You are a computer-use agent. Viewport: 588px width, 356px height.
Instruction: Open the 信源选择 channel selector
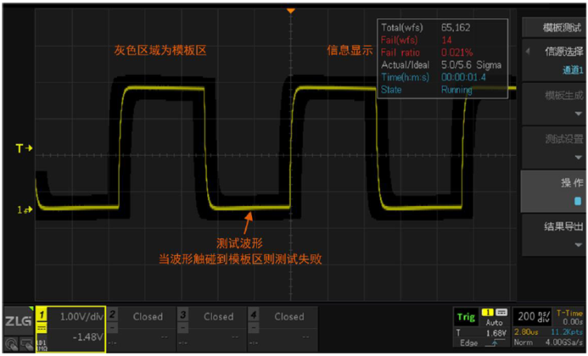(x=553, y=61)
